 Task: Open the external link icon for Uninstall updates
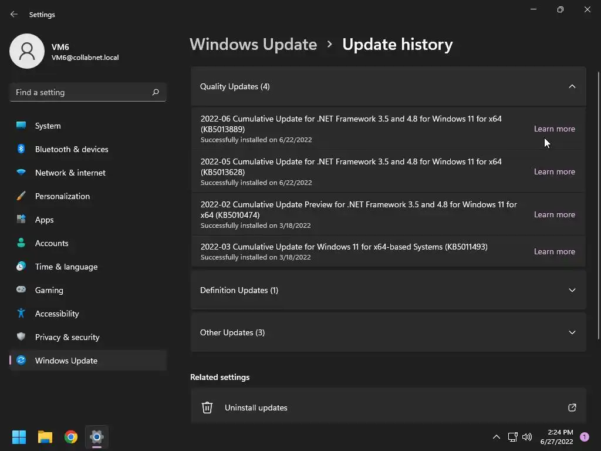(572, 408)
